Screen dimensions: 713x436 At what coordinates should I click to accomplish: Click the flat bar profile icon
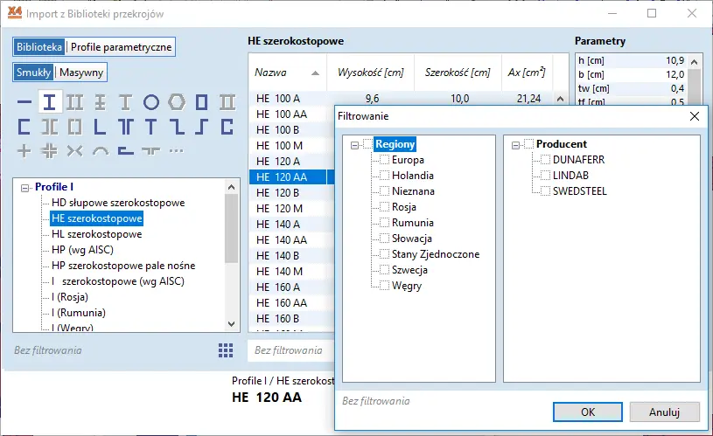(x=24, y=102)
